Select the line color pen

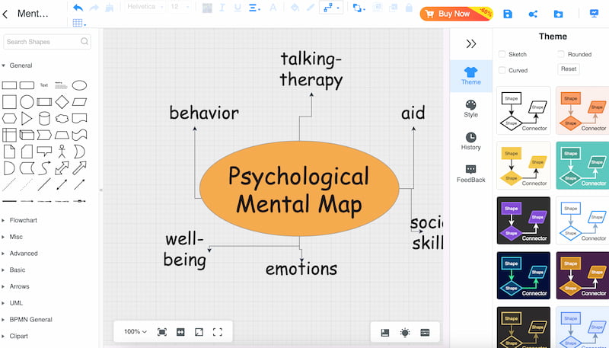click(x=311, y=8)
